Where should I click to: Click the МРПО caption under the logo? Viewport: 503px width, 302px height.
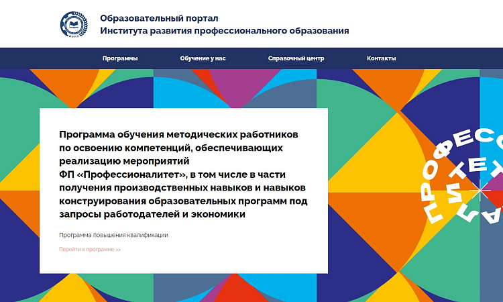pyautogui.click(x=73, y=37)
